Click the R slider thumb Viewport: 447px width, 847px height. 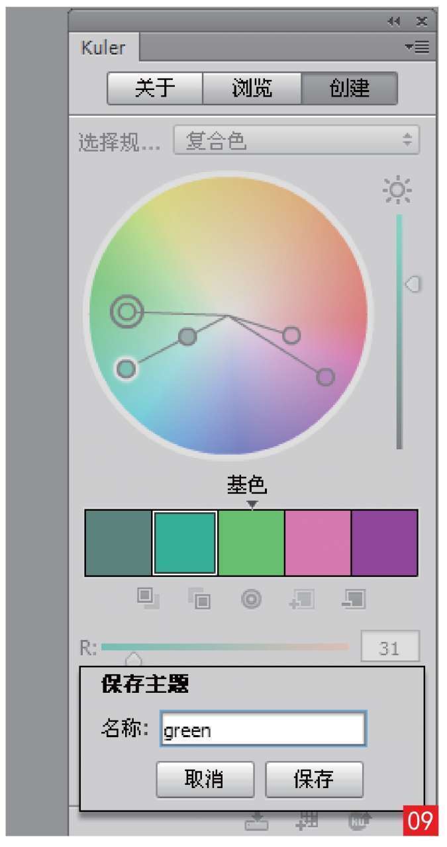click(134, 659)
